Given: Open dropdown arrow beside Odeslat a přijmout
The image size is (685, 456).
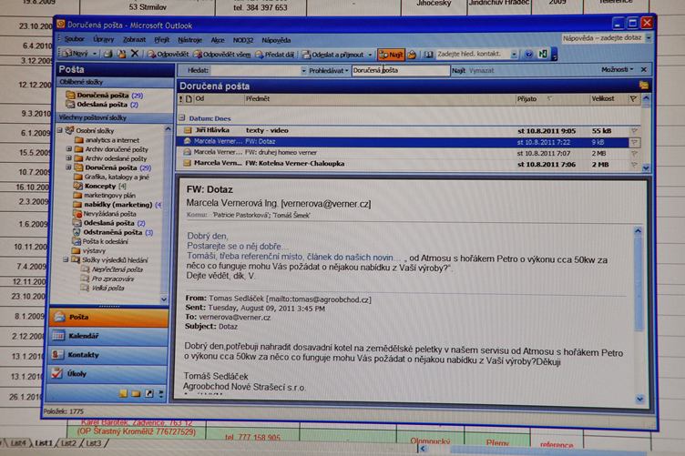Looking at the screenshot, I should pos(370,55).
